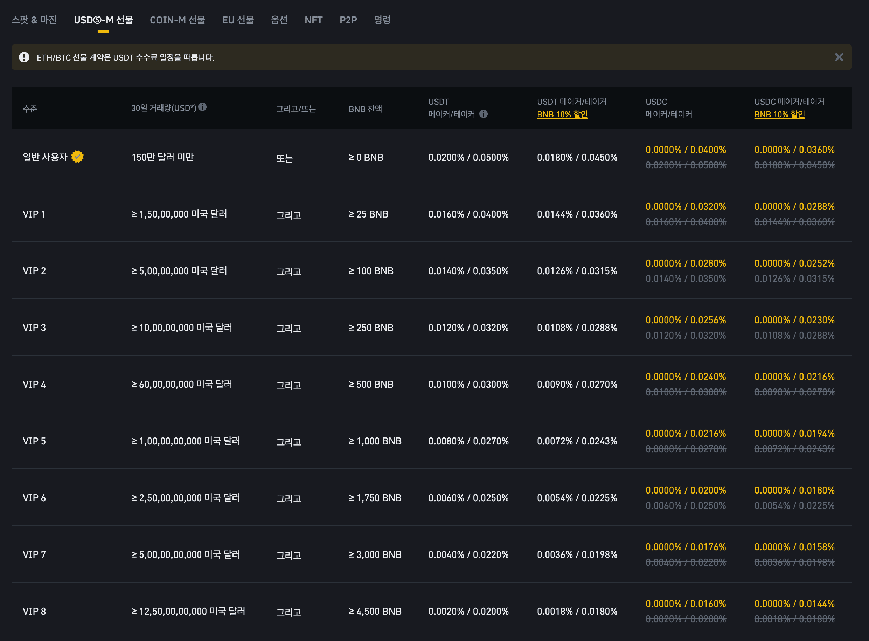This screenshot has width=869, height=641.
Task: Go to the NFT tab
Action: [x=313, y=20]
